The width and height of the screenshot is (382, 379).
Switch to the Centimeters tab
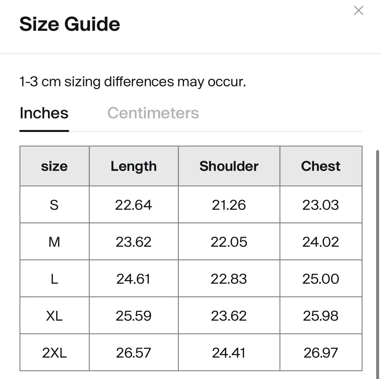click(x=153, y=113)
